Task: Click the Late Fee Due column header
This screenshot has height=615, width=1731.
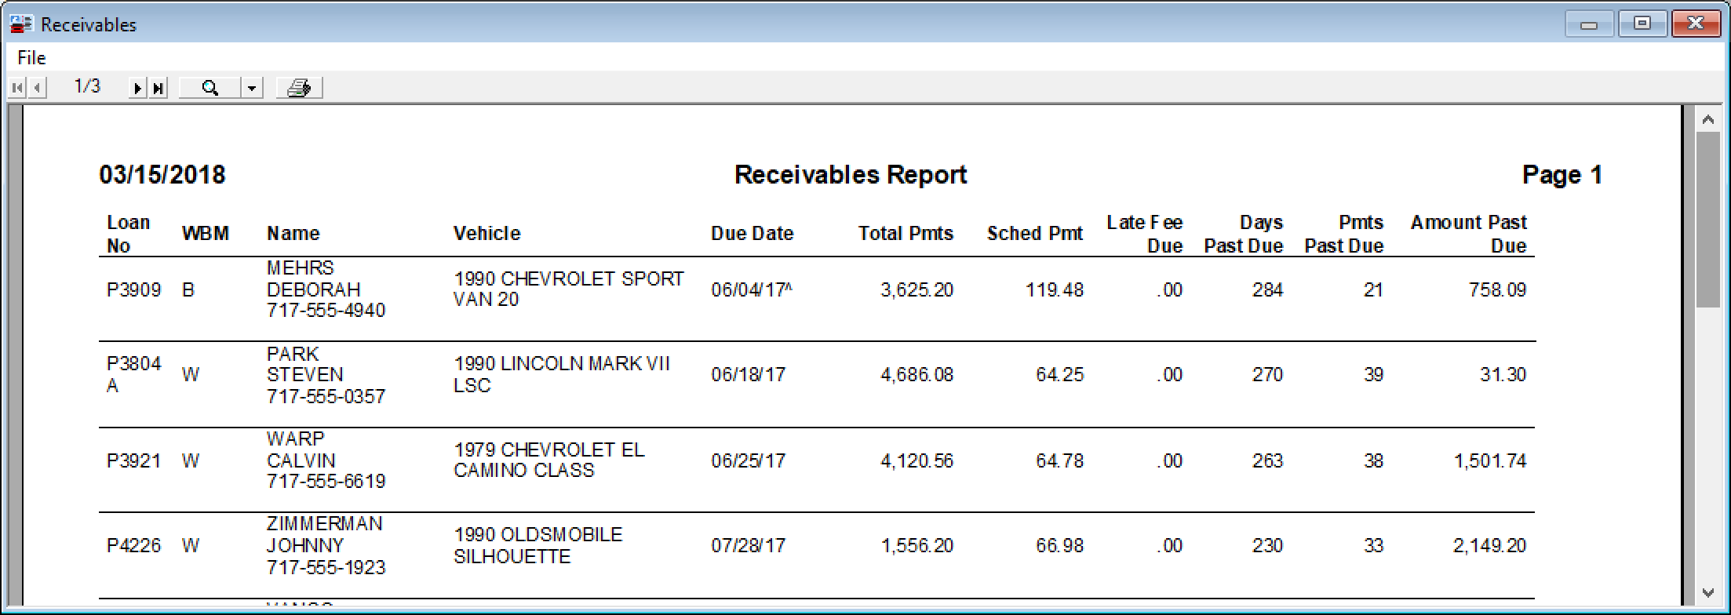Action: coord(1145,234)
